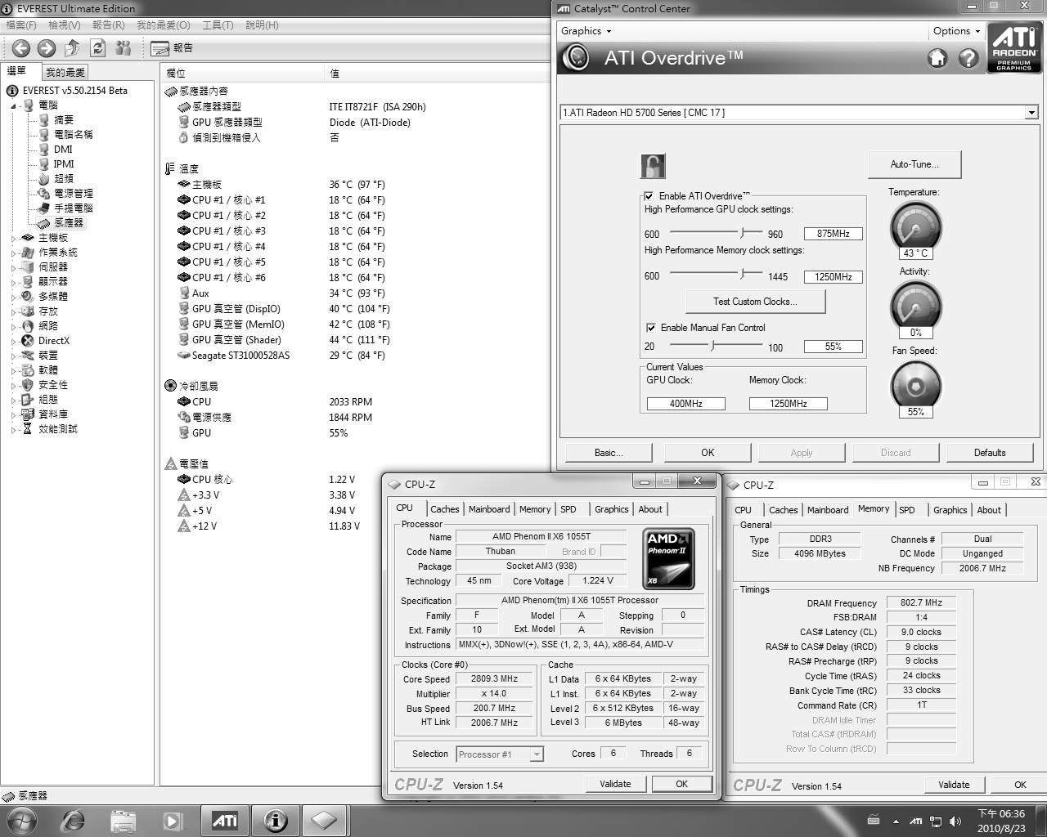Select IPMI in the EVEREST tree
1047x837 pixels.
coord(63,163)
